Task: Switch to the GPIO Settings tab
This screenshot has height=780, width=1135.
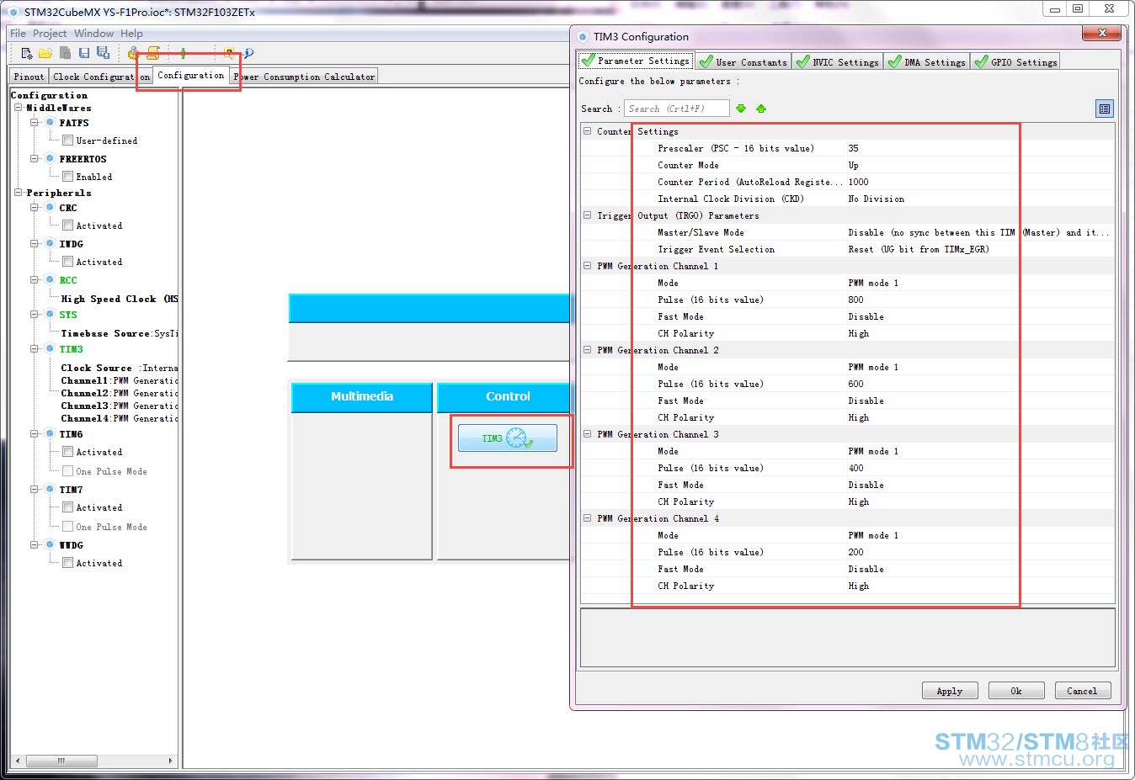Action: [1015, 62]
